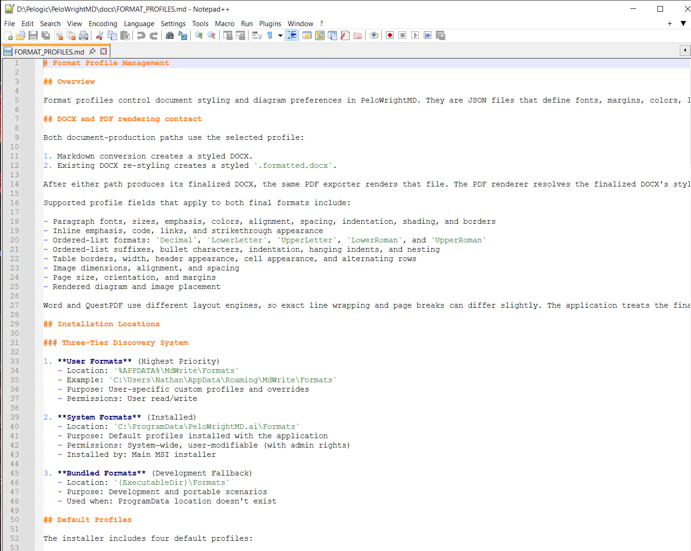This screenshot has width=691, height=551.
Task: Open Find with the binoculars icon
Action: pos(170,35)
